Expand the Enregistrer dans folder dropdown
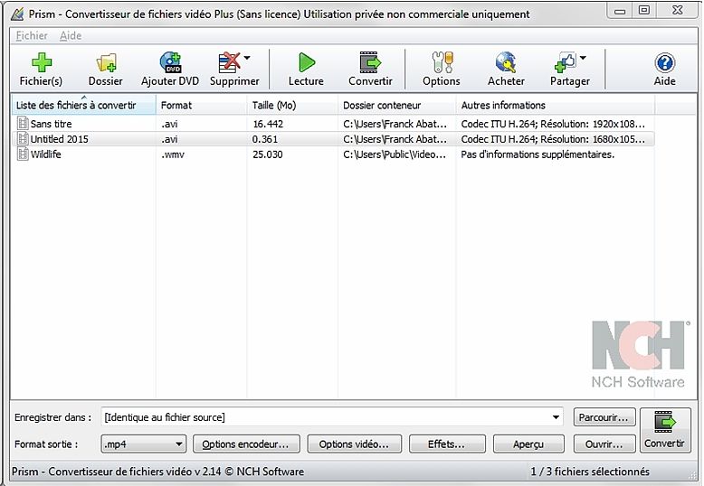Image resolution: width=704 pixels, height=486 pixels. [x=556, y=417]
